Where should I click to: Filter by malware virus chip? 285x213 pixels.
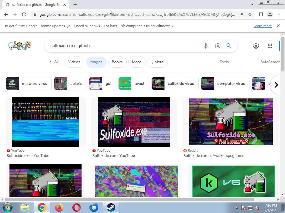[x=29, y=83]
